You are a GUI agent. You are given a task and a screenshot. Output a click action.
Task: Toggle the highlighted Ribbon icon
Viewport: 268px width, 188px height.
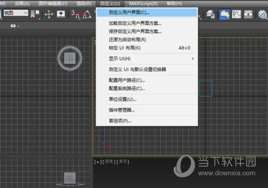pyautogui.click(x=225, y=14)
